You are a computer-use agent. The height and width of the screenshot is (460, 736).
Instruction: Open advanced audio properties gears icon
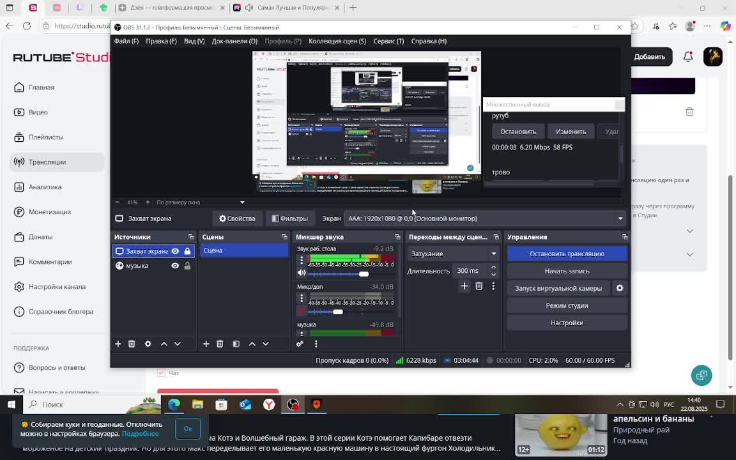coord(300,344)
